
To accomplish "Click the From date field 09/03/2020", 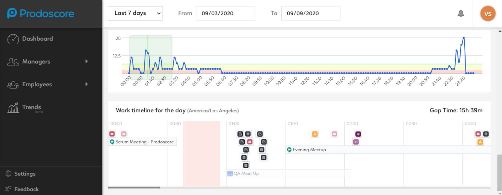I will pyautogui.click(x=225, y=13).
